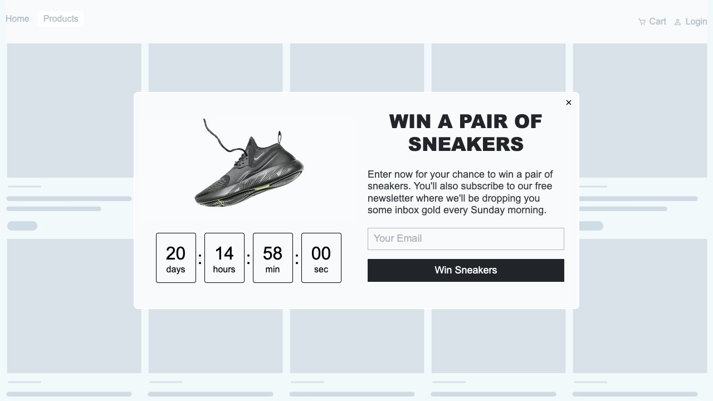Focus the Your Email input field

coord(466,239)
